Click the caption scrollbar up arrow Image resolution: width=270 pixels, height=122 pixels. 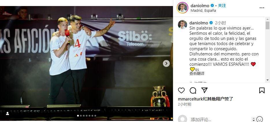(267, 19)
